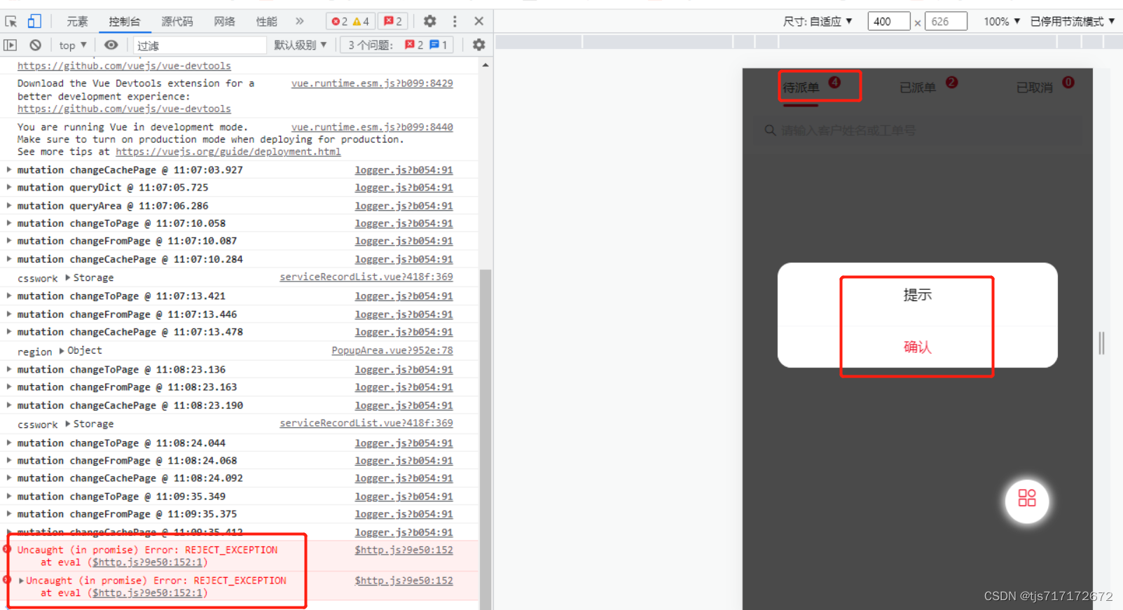Click the viewport height field 626
1123x610 pixels.
click(946, 22)
